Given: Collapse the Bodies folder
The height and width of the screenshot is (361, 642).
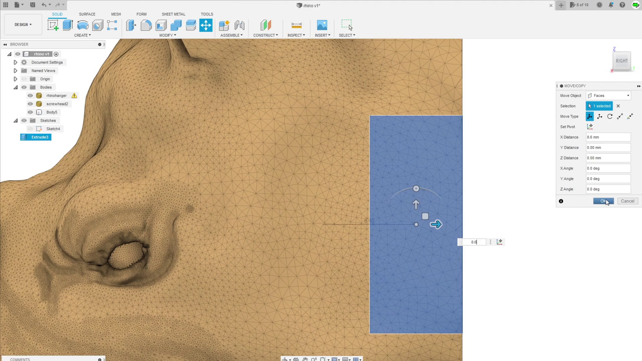Looking at the screenshot, I should click(15, 87).
